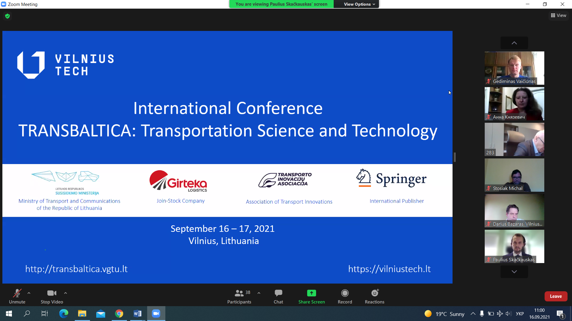Click the green encryption shield icon
Viewport: 572px width, 321px height.
[x=7, y=16]
